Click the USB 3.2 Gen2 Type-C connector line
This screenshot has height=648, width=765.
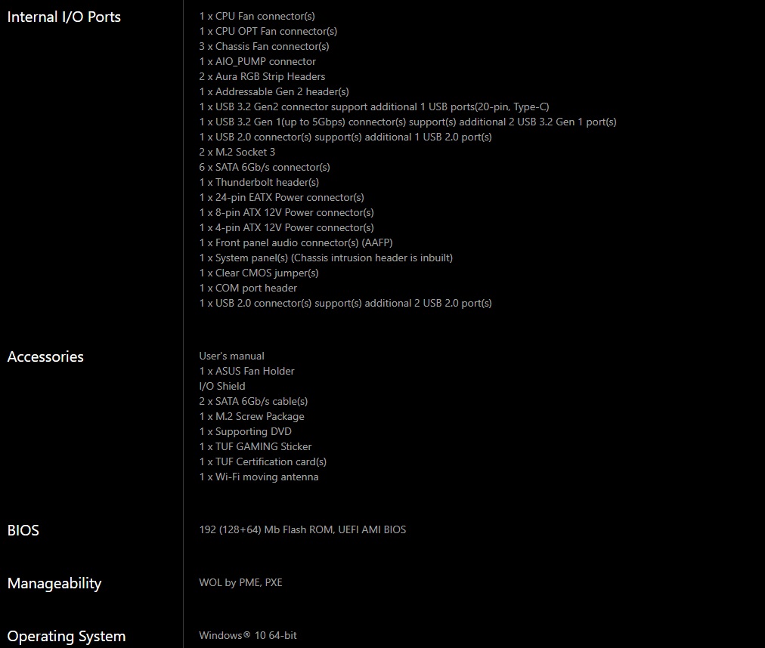pyautogui.click(x=374, y=106)
